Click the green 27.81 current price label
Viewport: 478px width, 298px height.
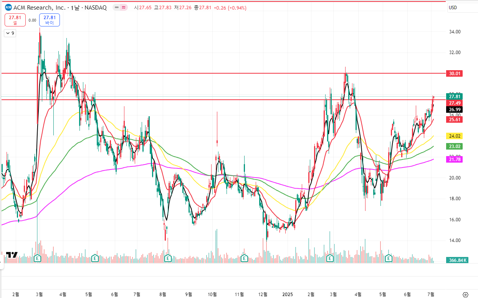tap(455, 96)
